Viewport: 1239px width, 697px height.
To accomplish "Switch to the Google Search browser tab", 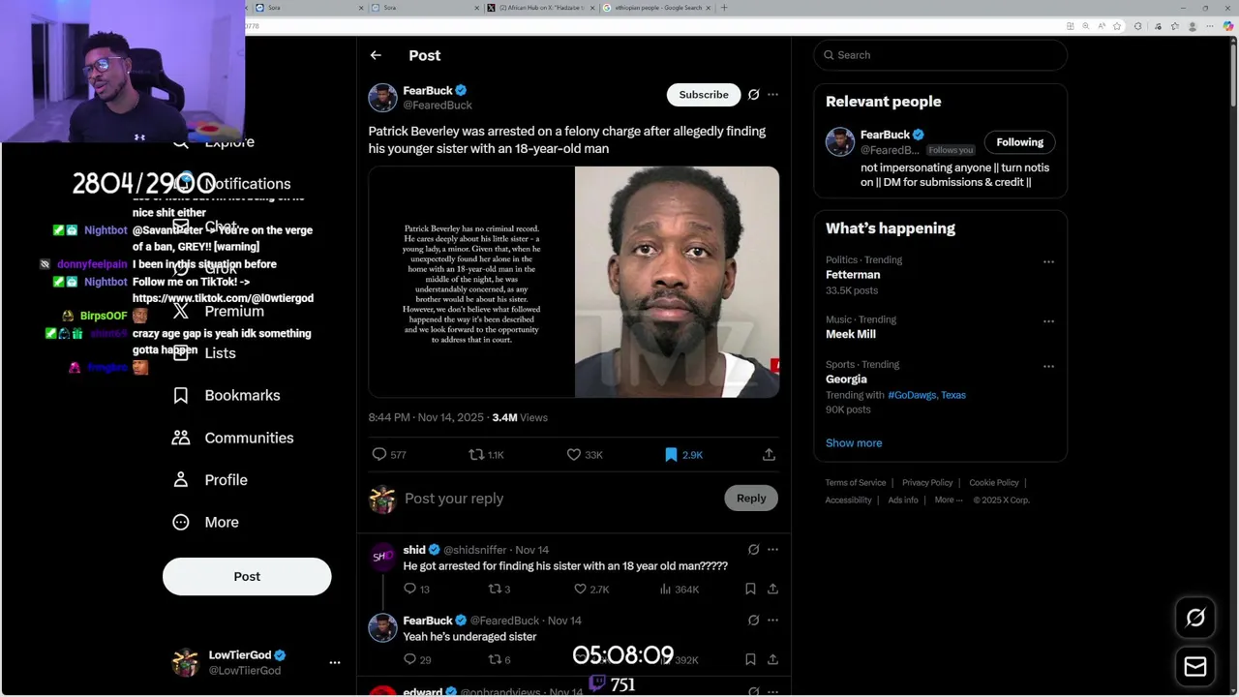I will click(656, 8).
